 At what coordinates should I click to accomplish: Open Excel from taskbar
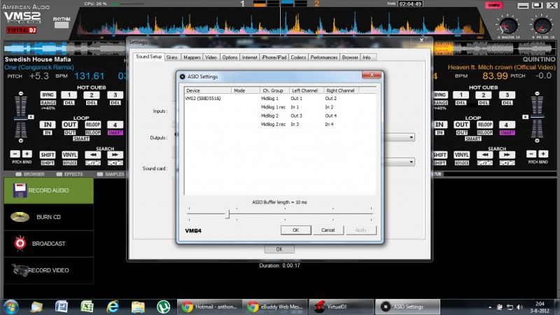(x=87, y=307)
